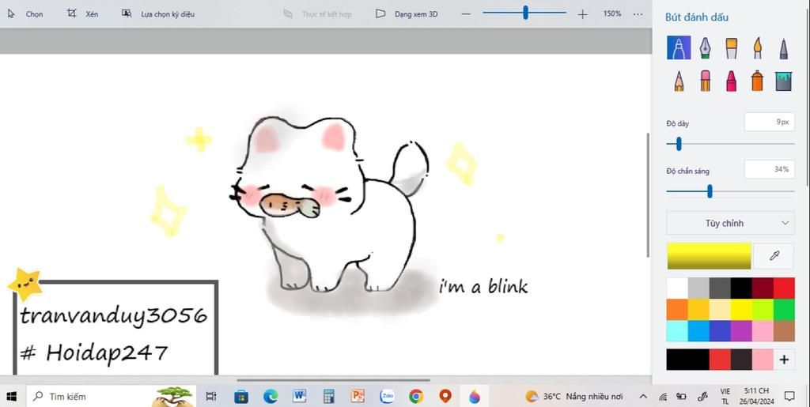Select the Pixel pen tool
This screenshot has height=407, width=810.
784,48
